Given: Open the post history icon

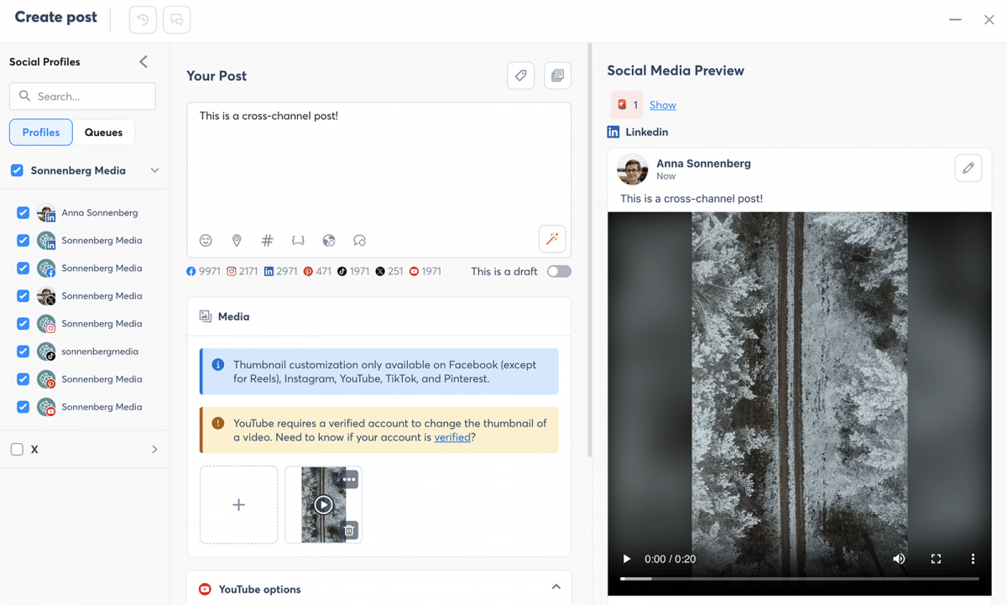Looking at the screenshot, I should tap(143, 19).
